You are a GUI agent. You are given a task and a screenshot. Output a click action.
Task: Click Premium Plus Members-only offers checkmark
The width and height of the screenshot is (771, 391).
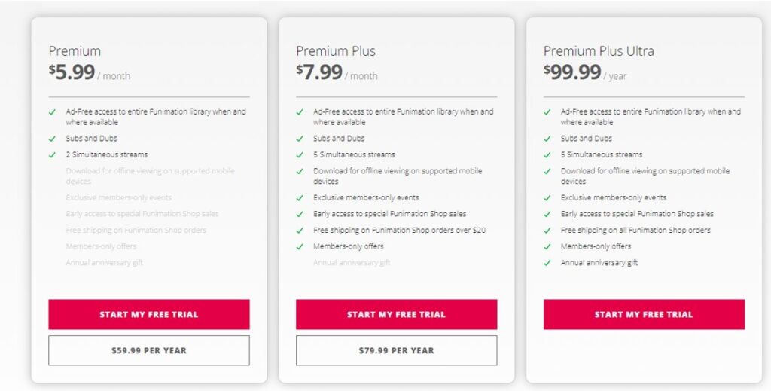click(x=300, y=246)
